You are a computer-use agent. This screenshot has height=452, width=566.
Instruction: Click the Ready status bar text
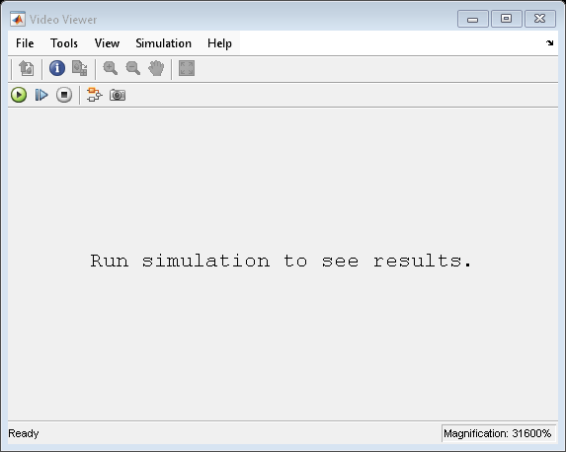pyautogui.click(x=24, y=433)
